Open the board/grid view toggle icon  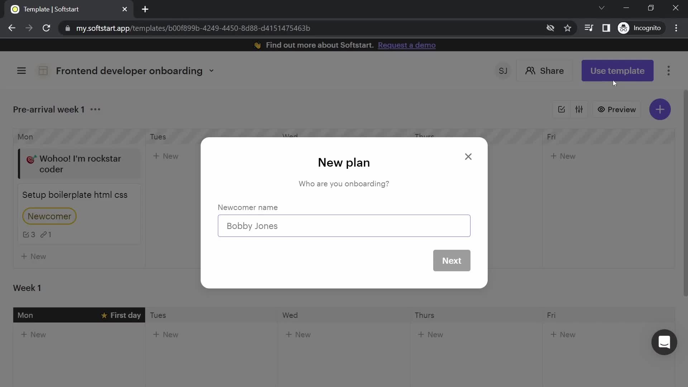pyautogui.click(x=43, y=70)
